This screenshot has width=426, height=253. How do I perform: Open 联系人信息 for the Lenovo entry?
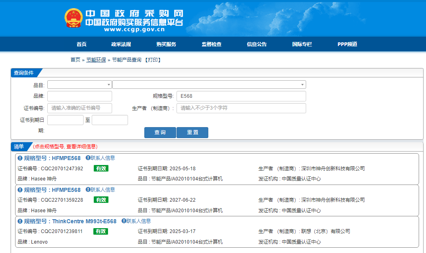(x=139, y=221)
